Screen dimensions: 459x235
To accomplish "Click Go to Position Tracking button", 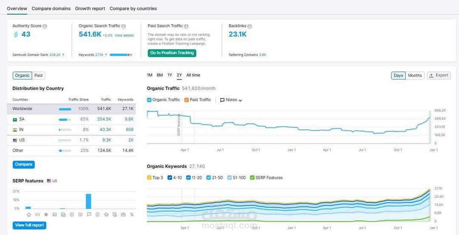I will (x=172, y=53).
